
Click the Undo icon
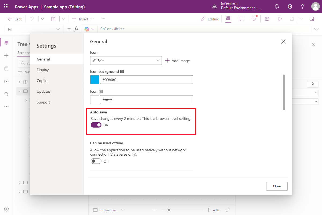[x=32, y=19]
